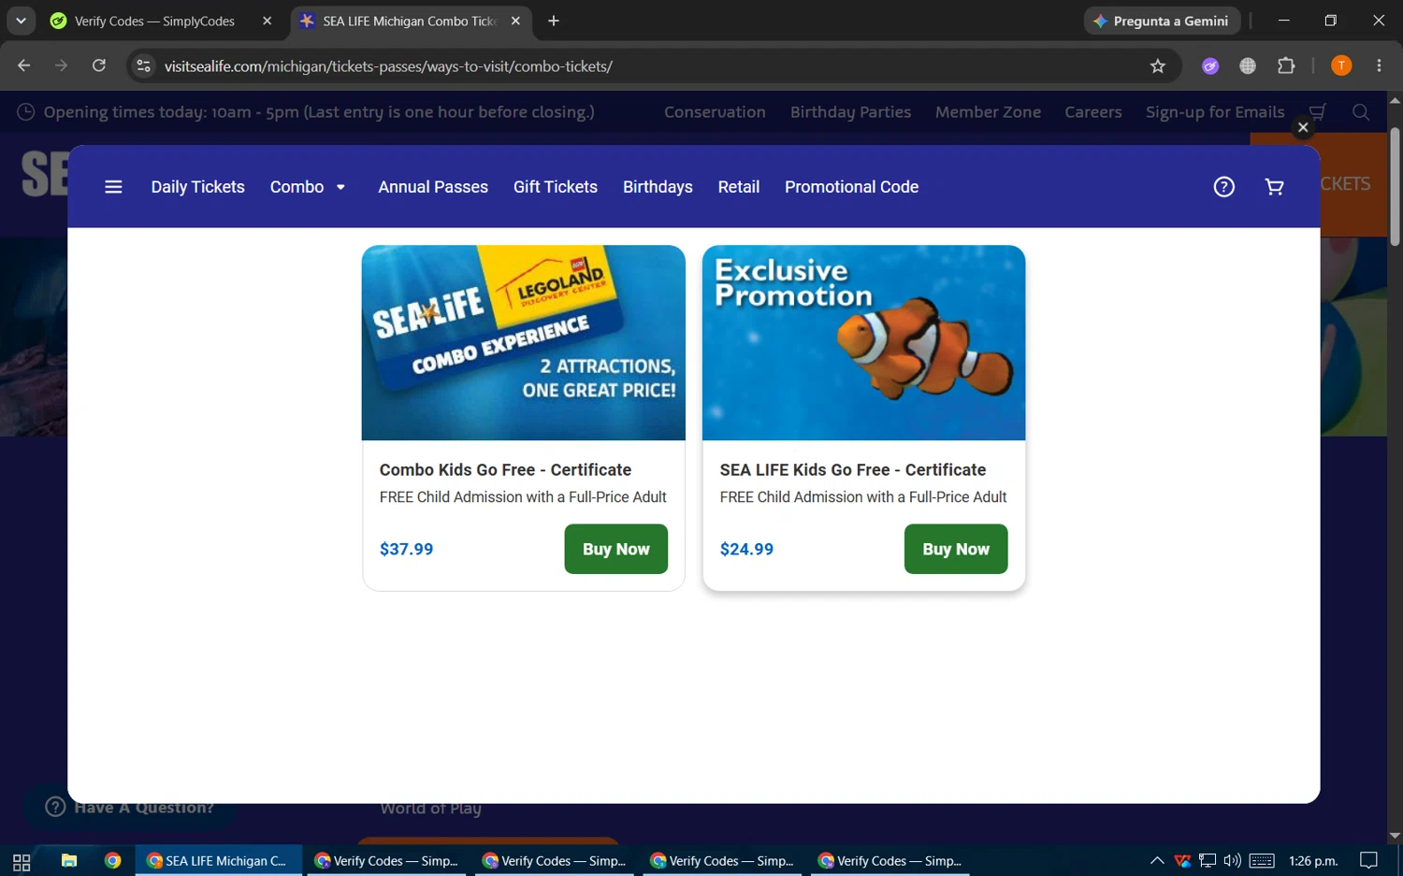Open SEA LIFE Kids Go Free - Certificate title

pos(853,470)
